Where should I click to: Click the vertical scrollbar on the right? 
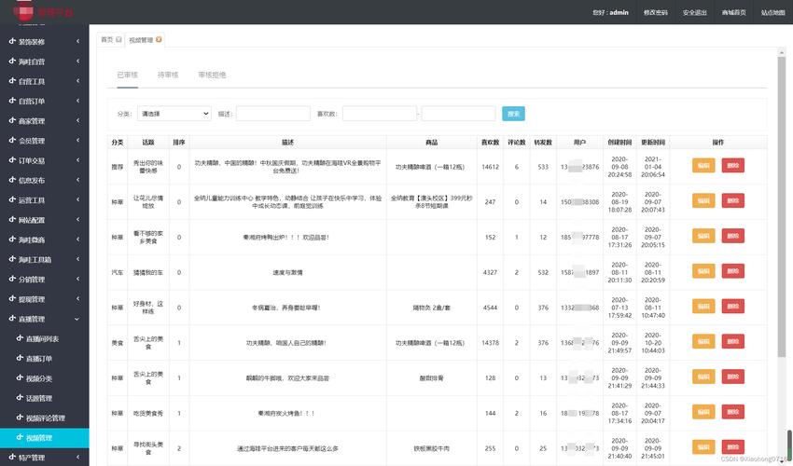coord(782,207)
